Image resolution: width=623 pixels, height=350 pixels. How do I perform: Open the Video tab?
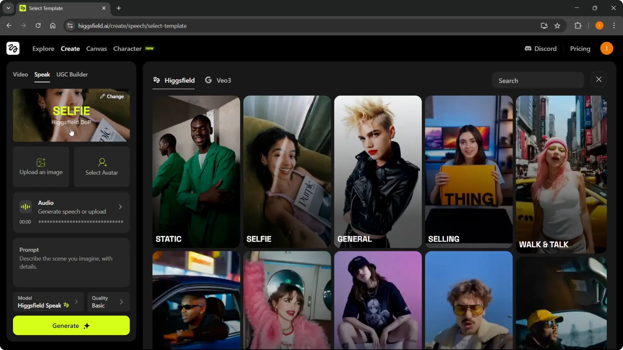20,75
